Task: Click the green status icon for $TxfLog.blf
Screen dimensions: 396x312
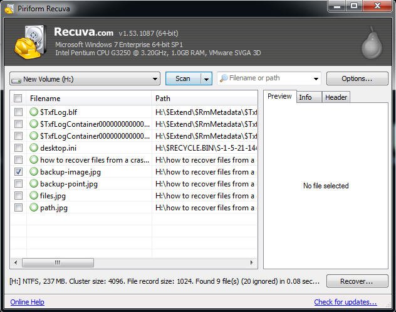Action: click(34, 112)
